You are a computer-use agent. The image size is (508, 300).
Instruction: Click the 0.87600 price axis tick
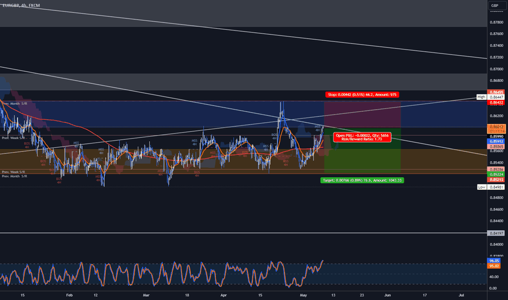497,34
